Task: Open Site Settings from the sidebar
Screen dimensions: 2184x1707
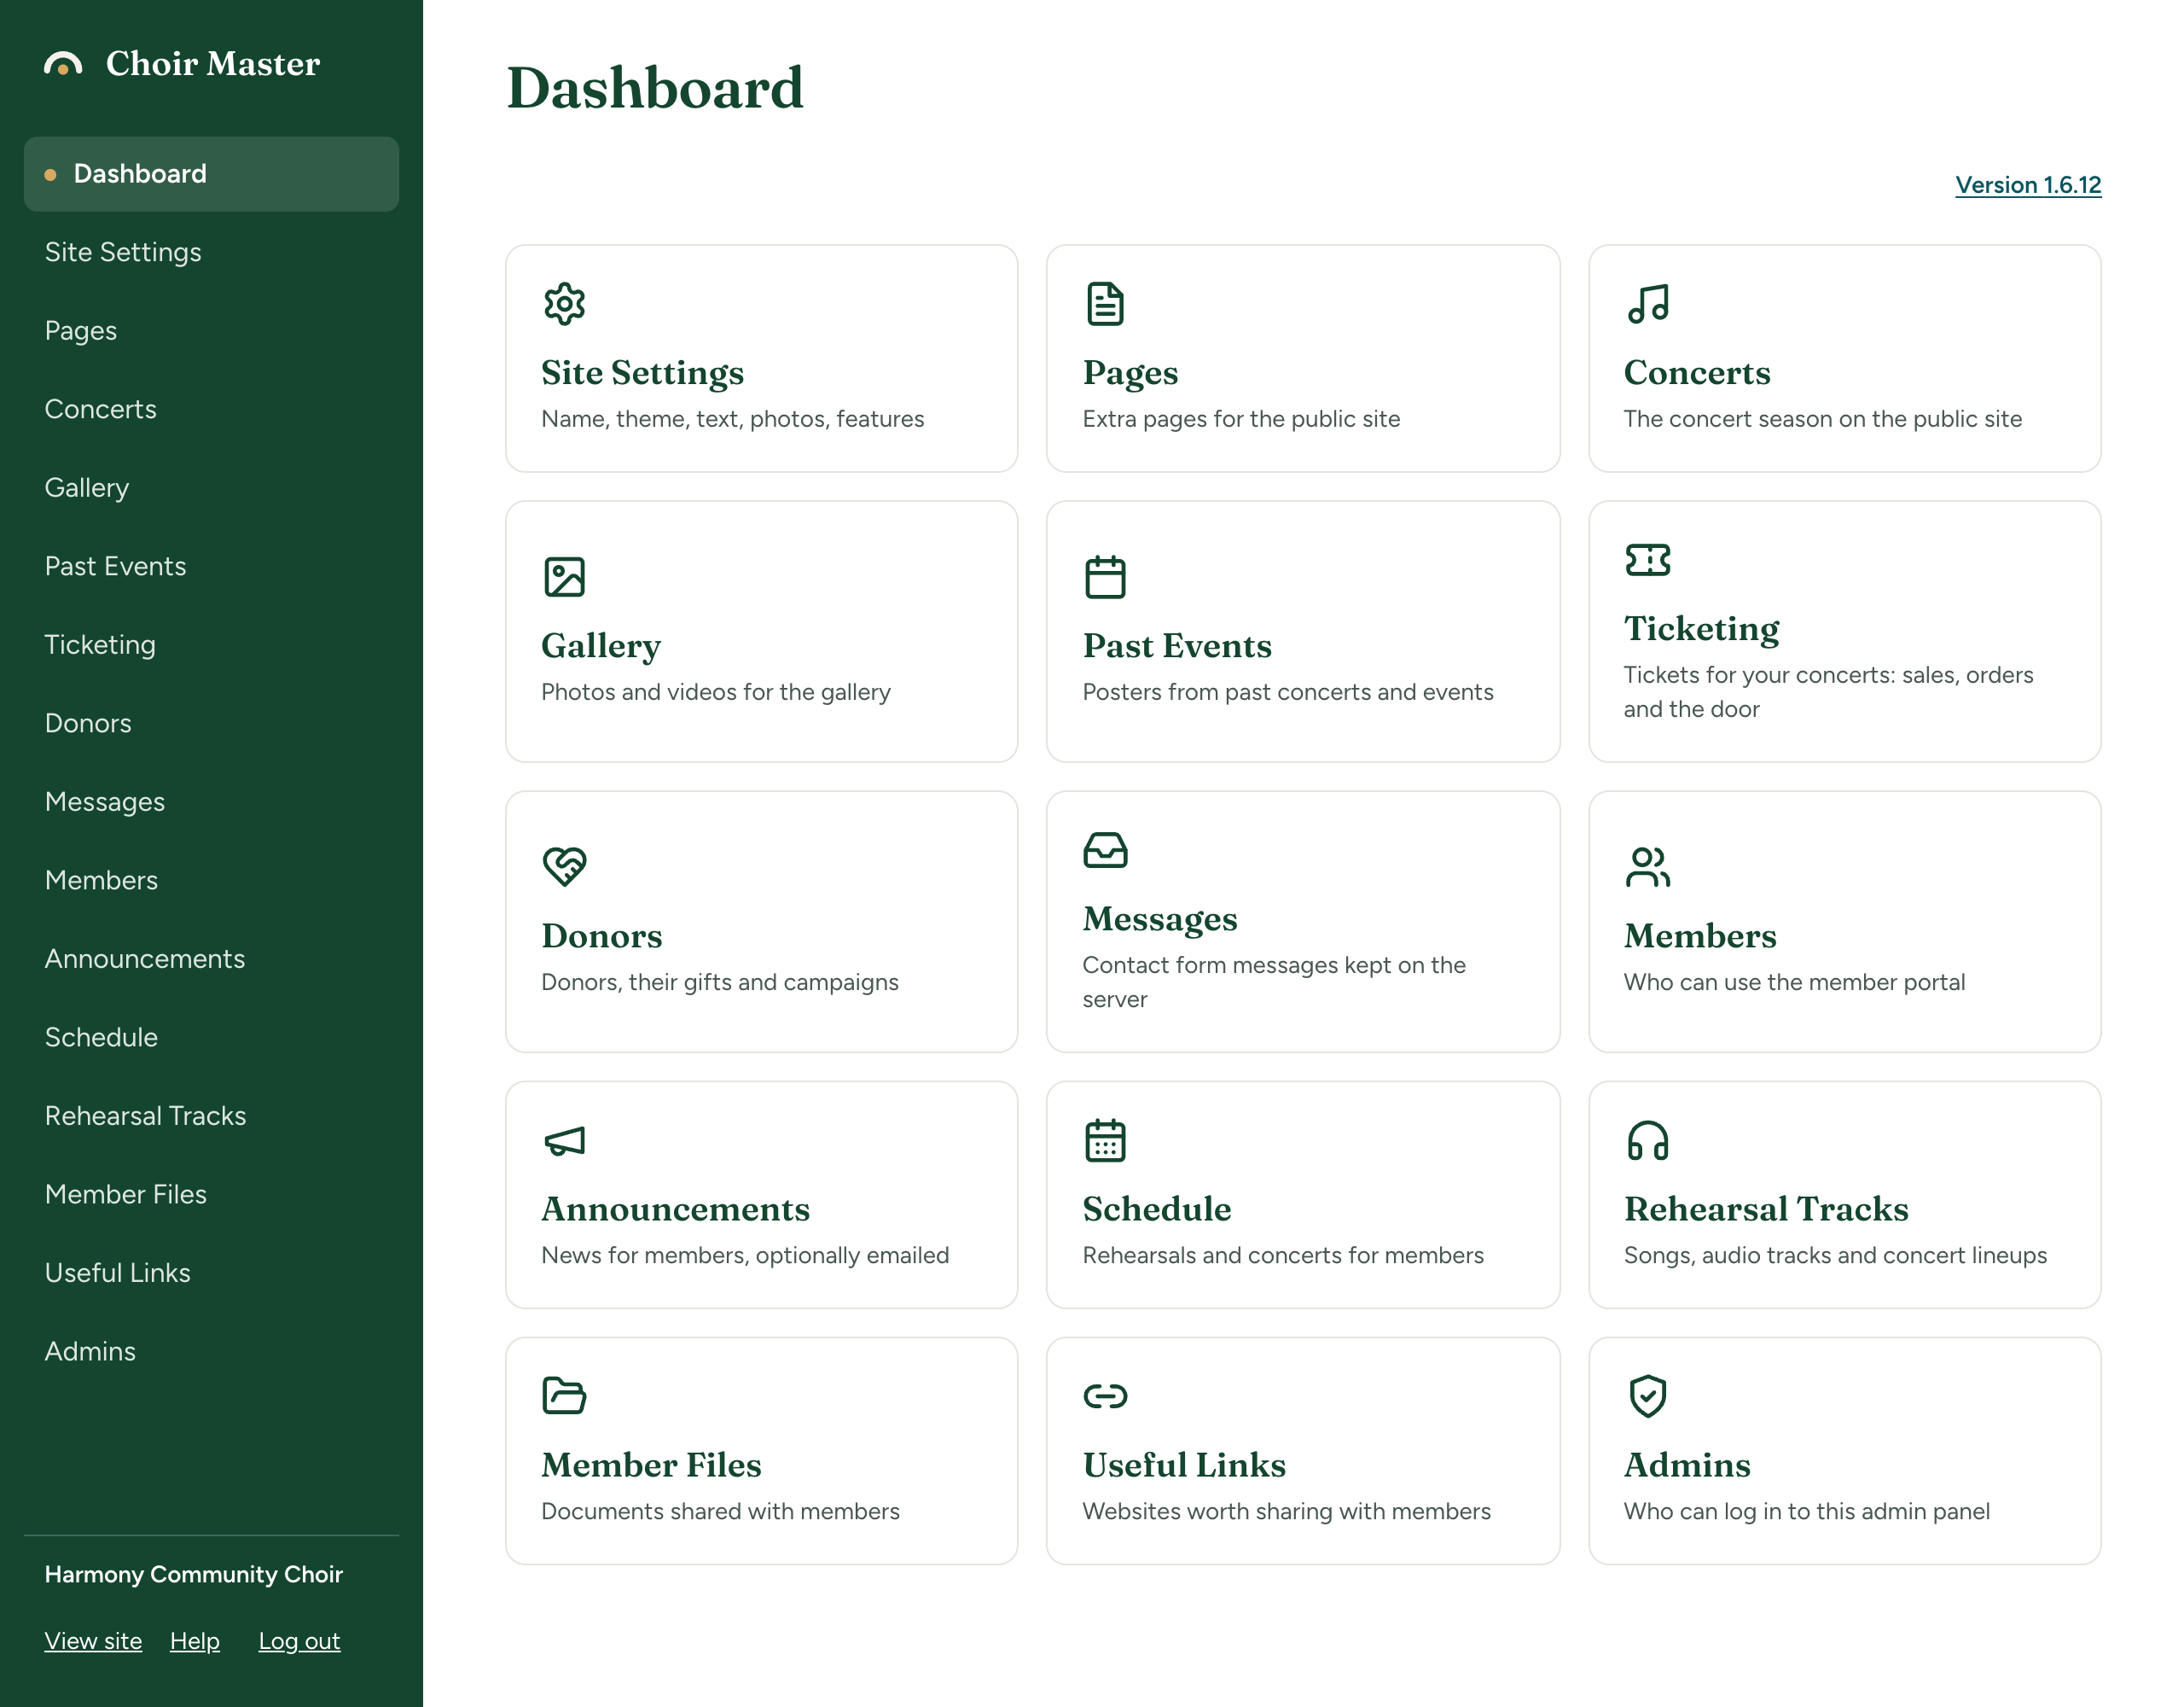Action: point(211,252)
